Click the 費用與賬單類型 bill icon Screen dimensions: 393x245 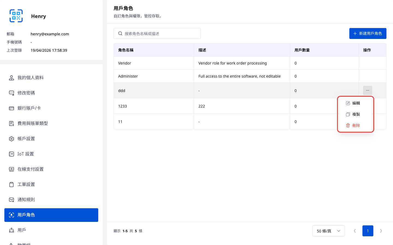point(11,124)
